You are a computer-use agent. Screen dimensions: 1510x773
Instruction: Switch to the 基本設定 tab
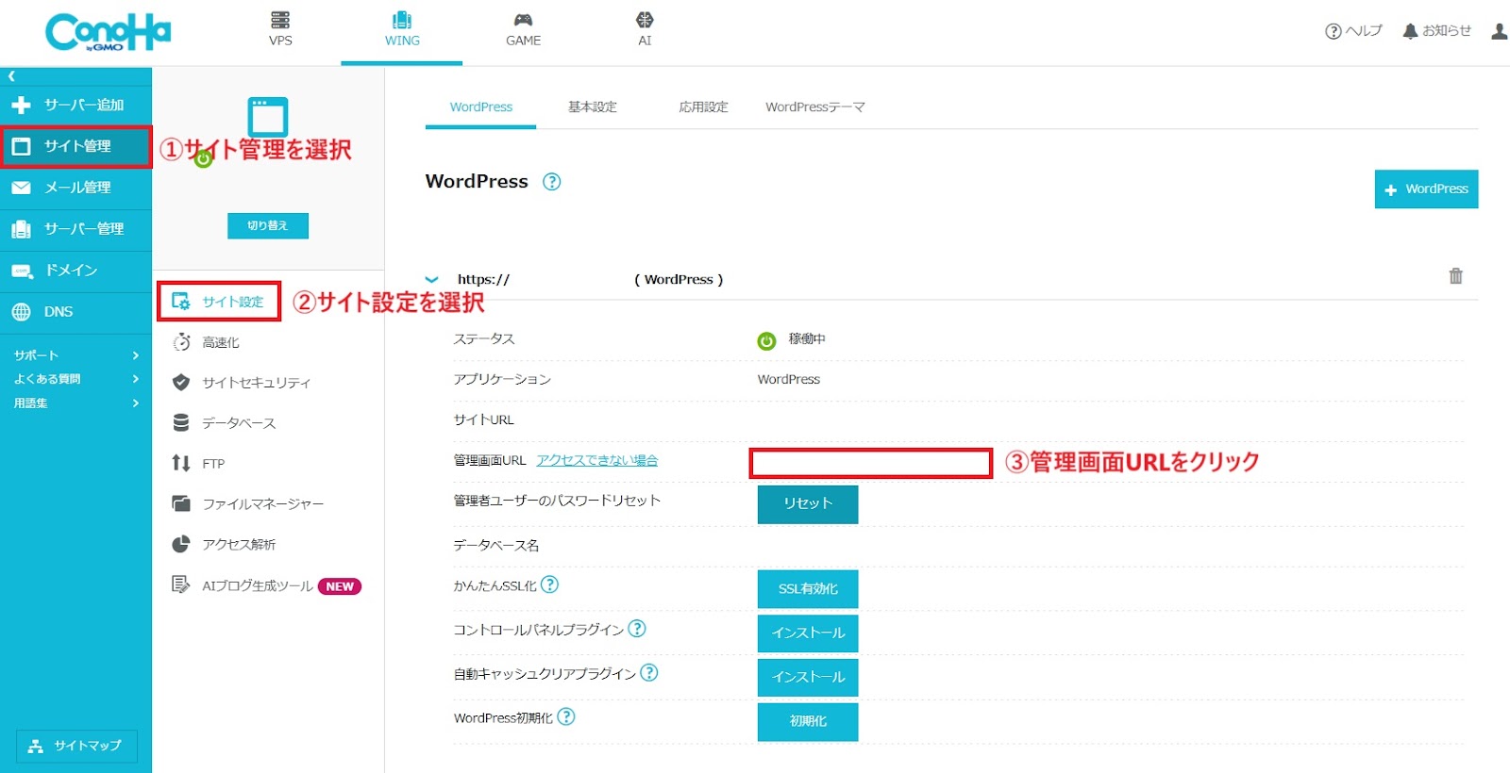coord(592,107)
